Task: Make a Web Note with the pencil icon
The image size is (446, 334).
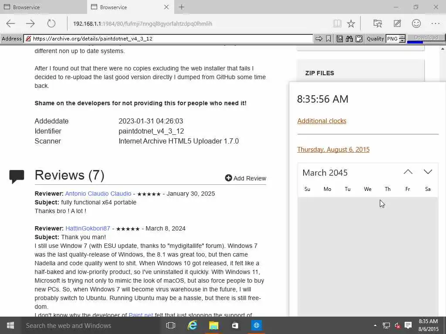Action: point(397,23)
